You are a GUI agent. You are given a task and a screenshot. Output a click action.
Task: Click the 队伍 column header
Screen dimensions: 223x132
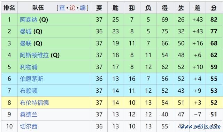38,8
